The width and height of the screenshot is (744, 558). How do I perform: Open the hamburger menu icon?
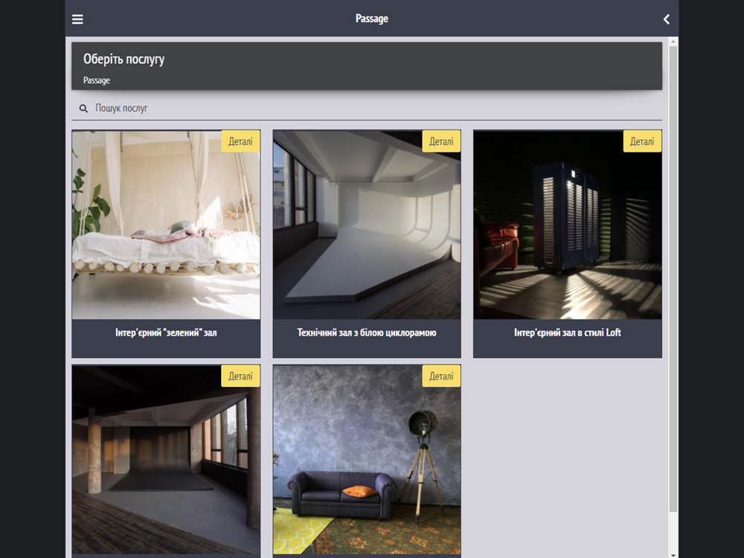[x=77, y=19]
